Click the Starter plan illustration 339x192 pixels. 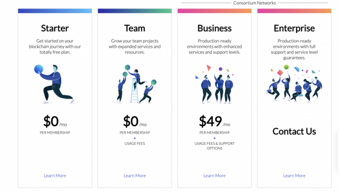click(55, 84)
